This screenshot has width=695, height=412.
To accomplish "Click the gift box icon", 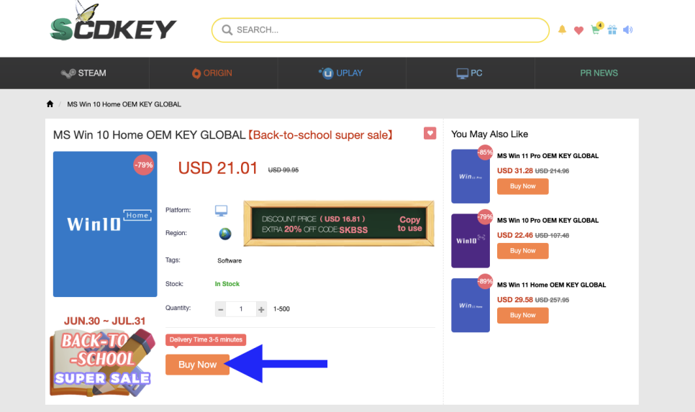I will pos(612,29).
